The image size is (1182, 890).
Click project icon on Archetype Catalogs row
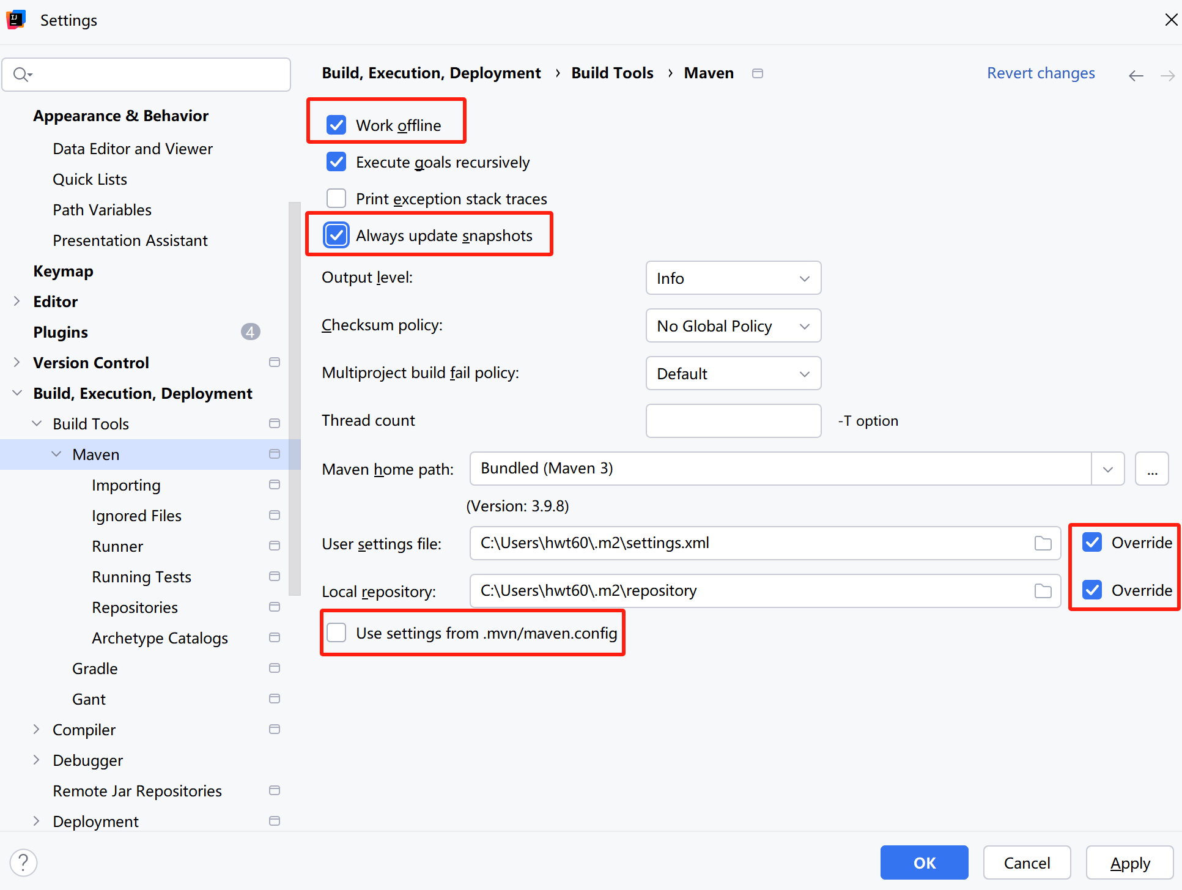pos(275,637)
